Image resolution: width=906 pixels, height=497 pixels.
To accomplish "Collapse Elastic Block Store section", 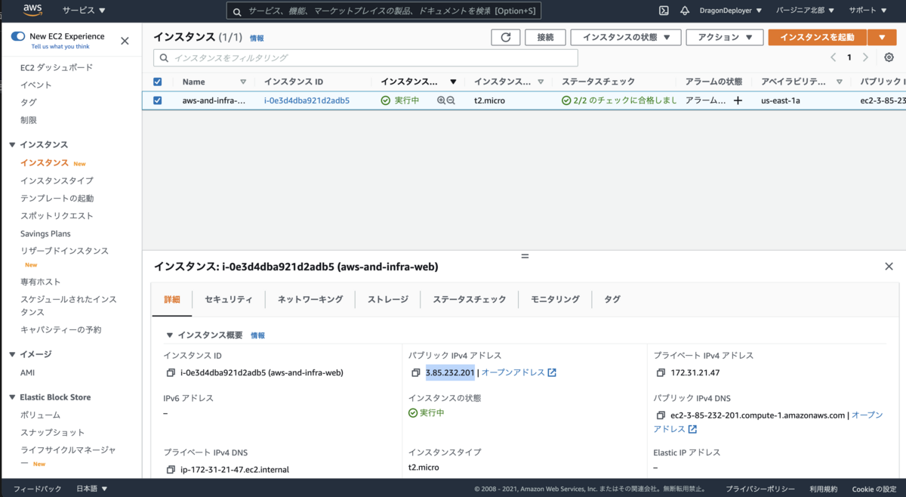I will pos(12,397).
